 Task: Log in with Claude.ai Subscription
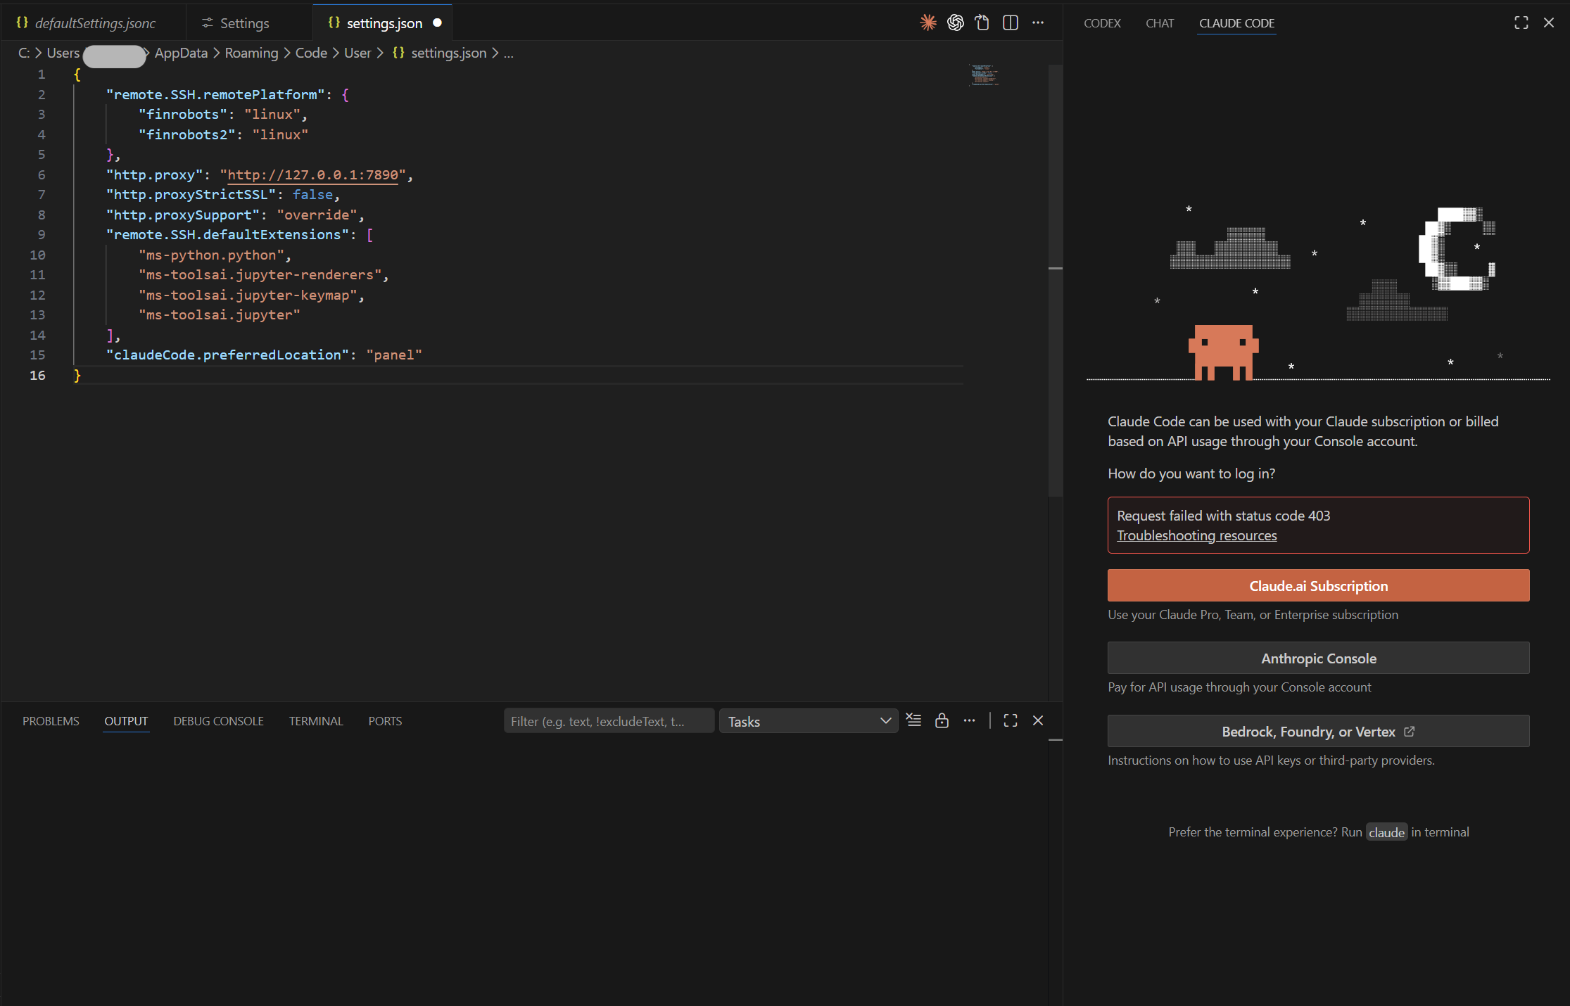coord(1318,585)
